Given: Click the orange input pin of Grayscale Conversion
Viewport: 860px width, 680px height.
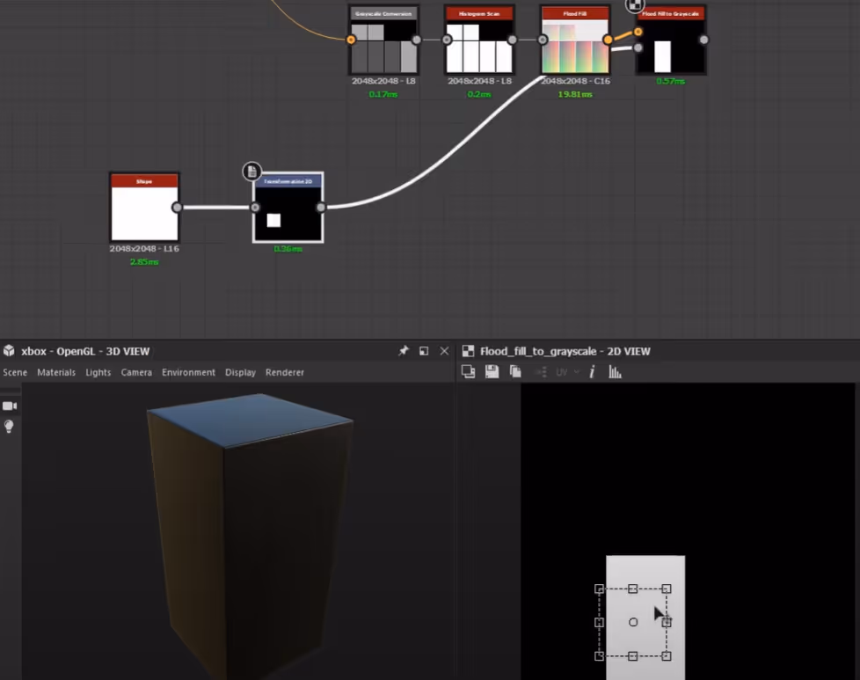Looking at the screenshot, I should tap(351, 40).
